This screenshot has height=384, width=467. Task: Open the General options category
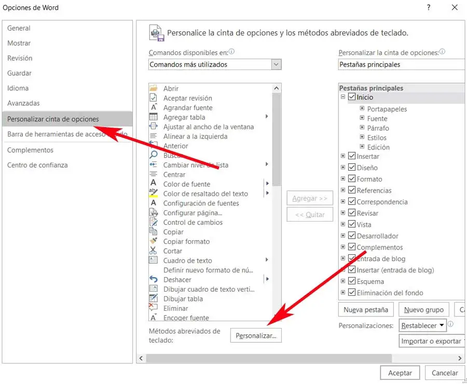point(67,28)
